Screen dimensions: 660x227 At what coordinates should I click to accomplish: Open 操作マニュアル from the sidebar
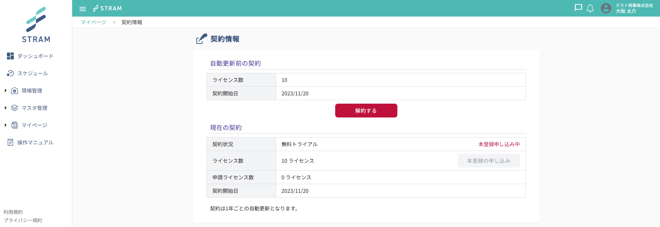[x=35, y=142]
